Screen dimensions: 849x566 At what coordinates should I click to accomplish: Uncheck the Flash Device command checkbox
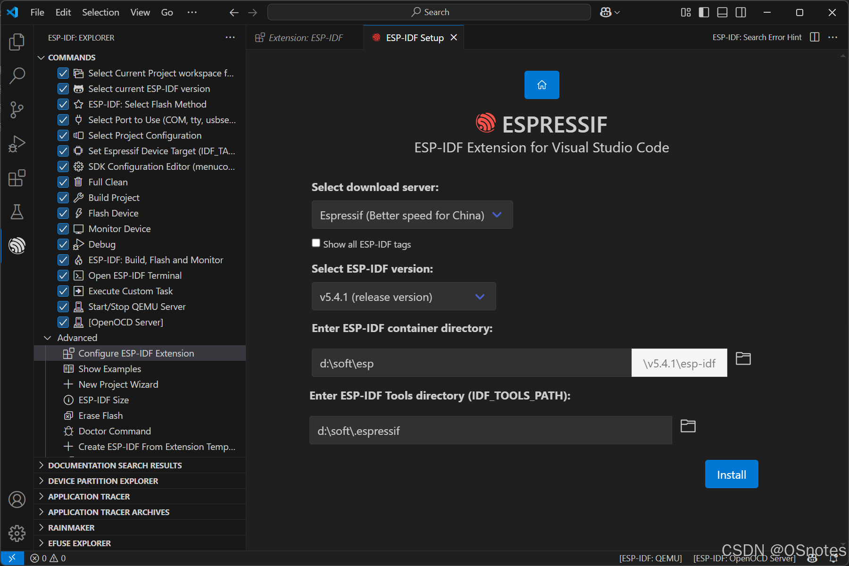tap(63, 213)
